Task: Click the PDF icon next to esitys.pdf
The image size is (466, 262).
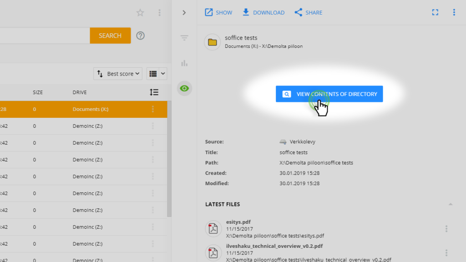Action: tap(213, 228)
